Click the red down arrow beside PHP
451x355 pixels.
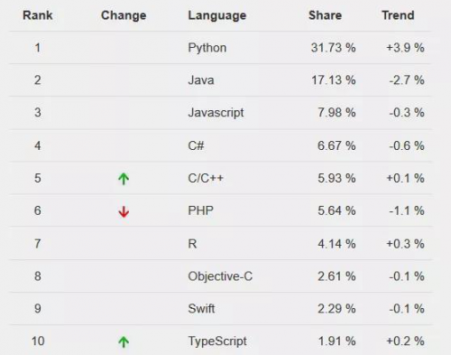pyautogui.click(x=124, y=211)
